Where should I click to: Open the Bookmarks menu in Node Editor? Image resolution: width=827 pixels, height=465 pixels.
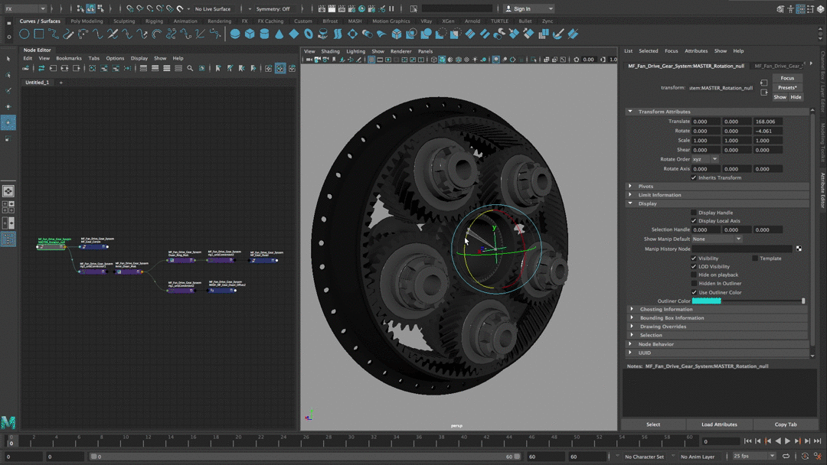(x=69, y=58)
